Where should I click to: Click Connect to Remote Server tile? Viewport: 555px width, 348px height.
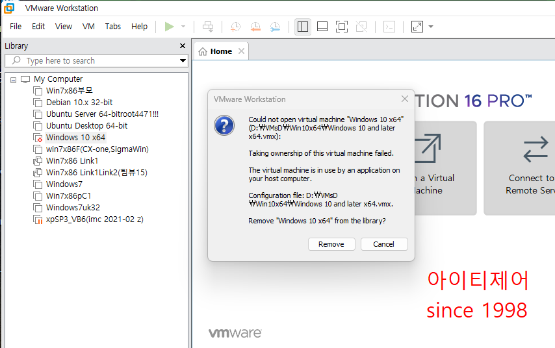519,168
